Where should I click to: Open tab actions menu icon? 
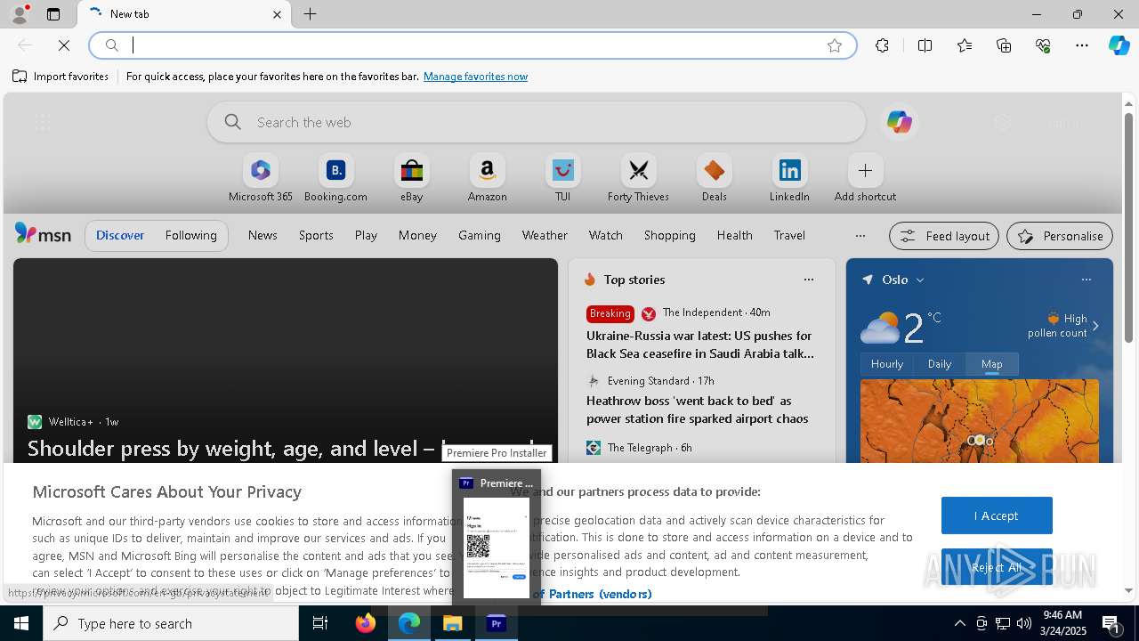(x=53, y=14)
